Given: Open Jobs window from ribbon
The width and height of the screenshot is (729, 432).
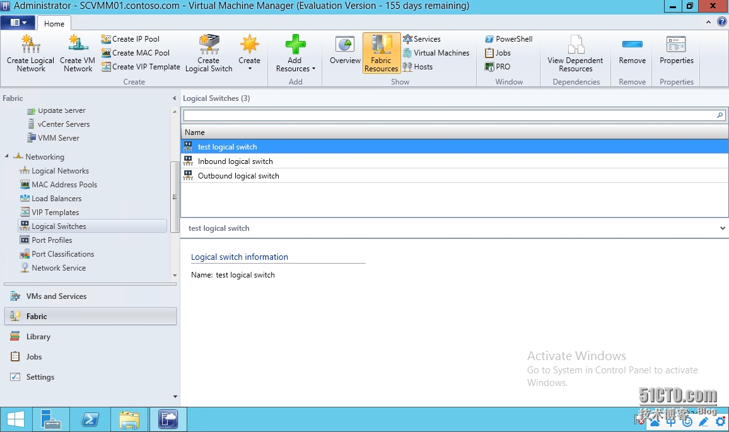Looking at the screenshot, I should click(x=498, y=53).
